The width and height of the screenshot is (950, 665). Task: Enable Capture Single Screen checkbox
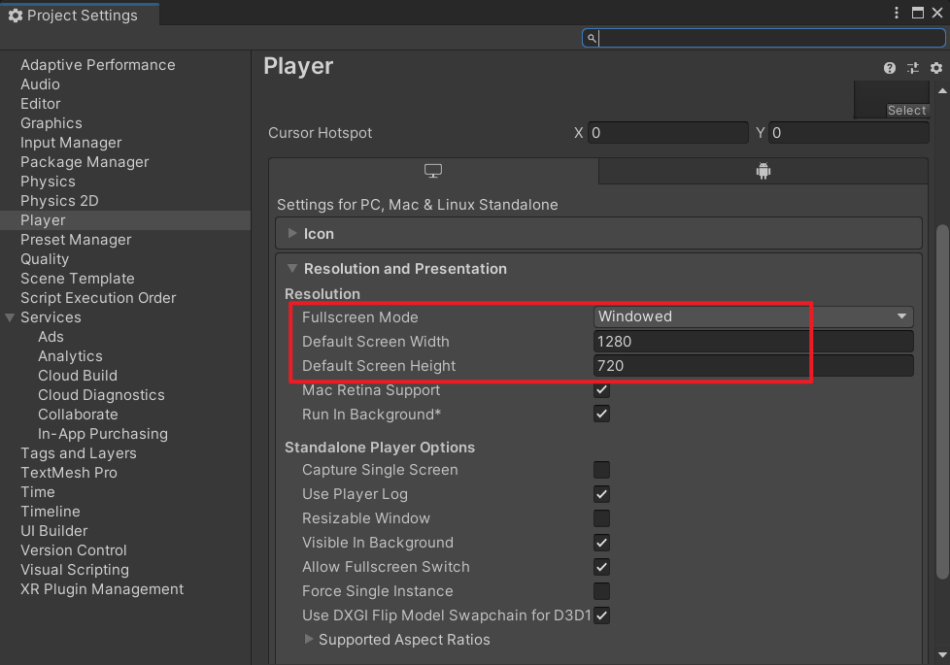601,470
